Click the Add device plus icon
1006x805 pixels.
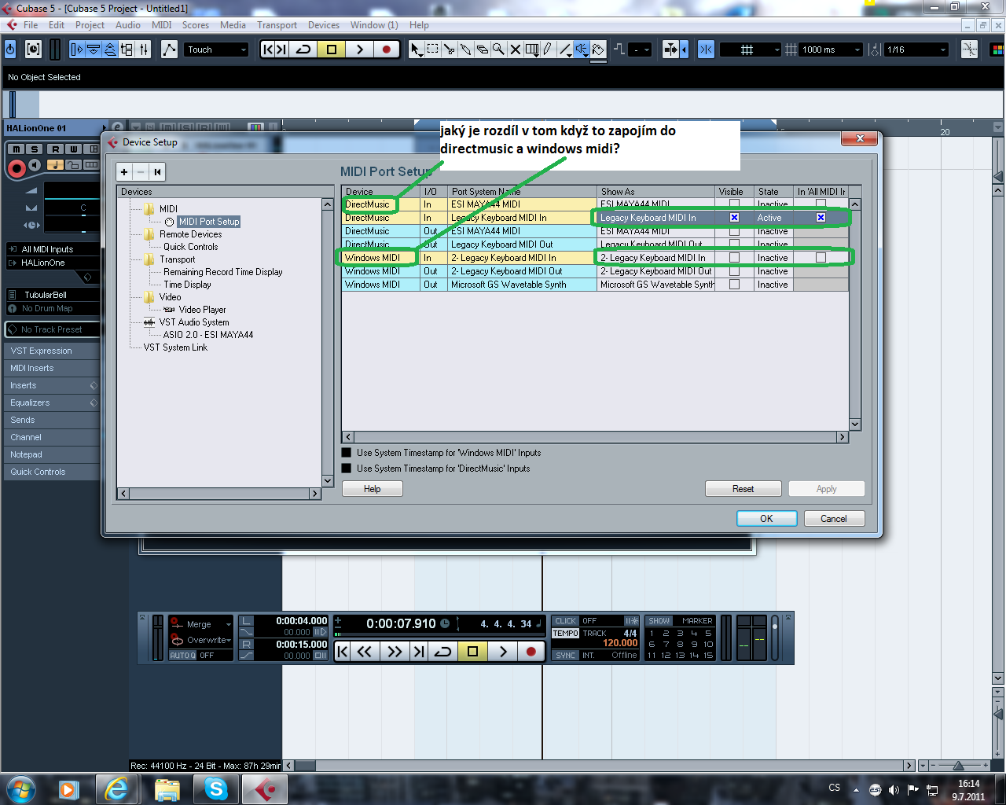124,172
